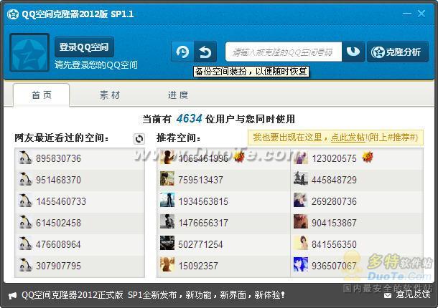Viewport: 438px width, 308px height.
Task: Click avatar thumbnail beside 1476656317
Action: pos(167,221)
